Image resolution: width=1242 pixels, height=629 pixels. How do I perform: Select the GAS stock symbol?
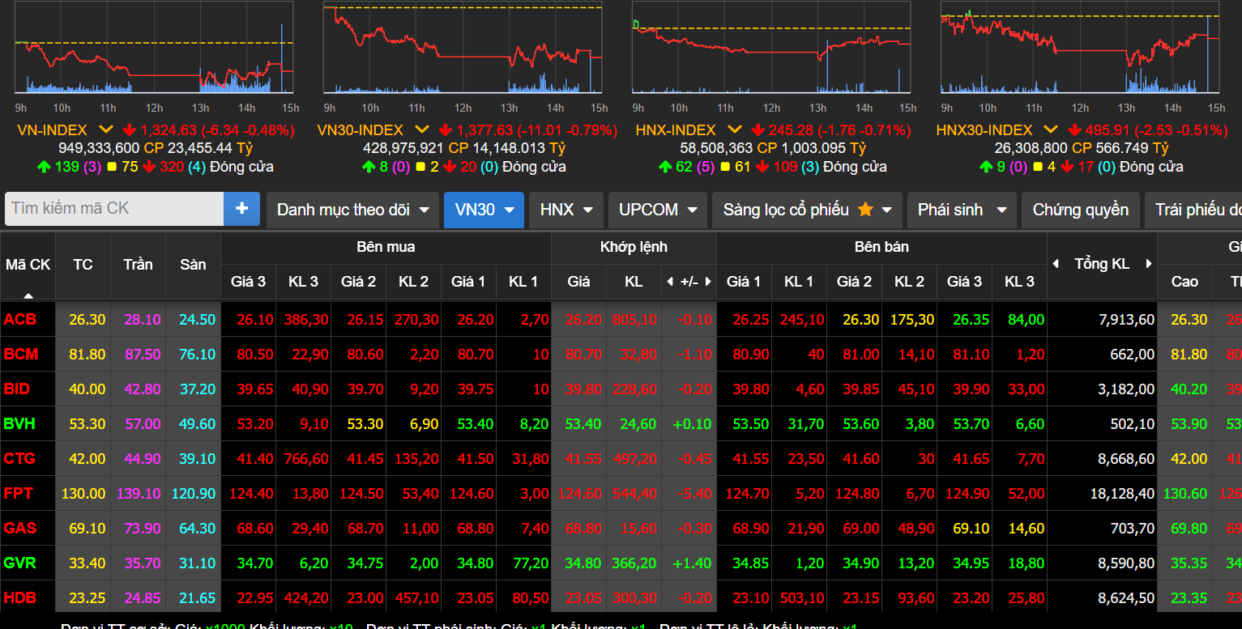(x=20, y=529)
